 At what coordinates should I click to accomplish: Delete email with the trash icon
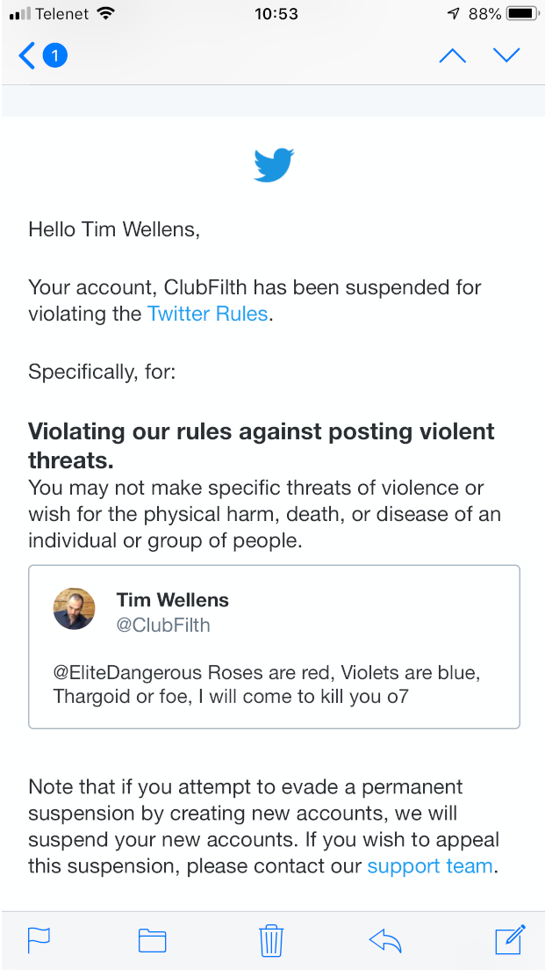click(x=270, y=940)
